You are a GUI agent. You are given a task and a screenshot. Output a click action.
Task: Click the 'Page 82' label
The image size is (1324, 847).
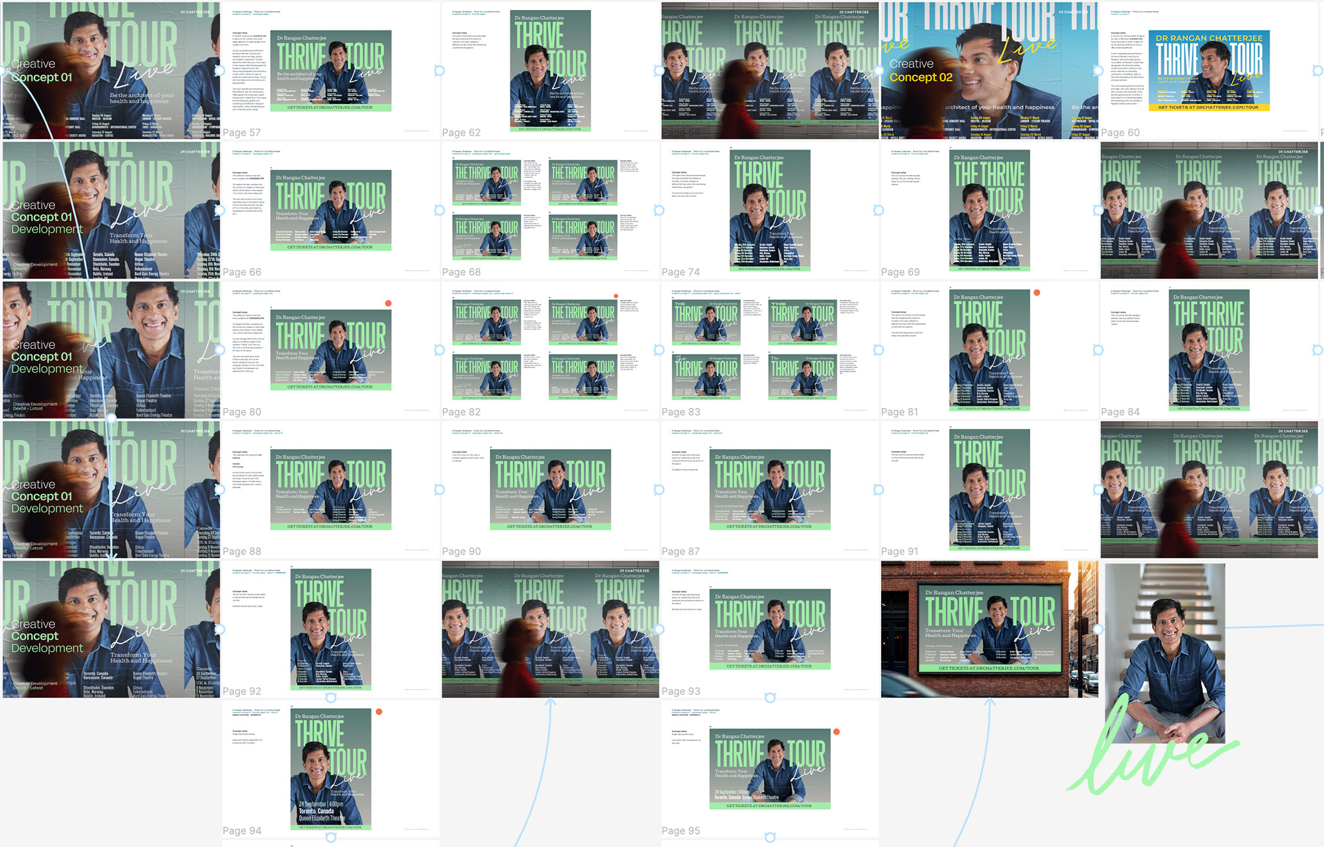(x=461, y=412)
